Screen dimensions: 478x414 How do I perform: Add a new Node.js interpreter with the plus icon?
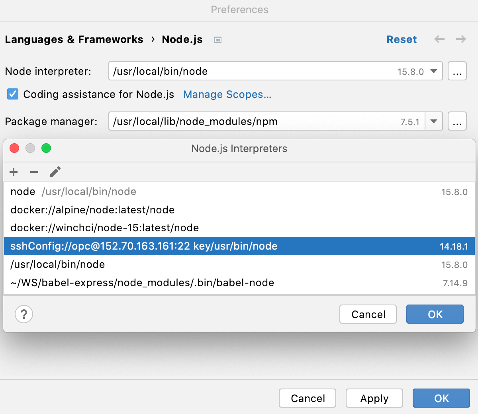click(14, 172)
